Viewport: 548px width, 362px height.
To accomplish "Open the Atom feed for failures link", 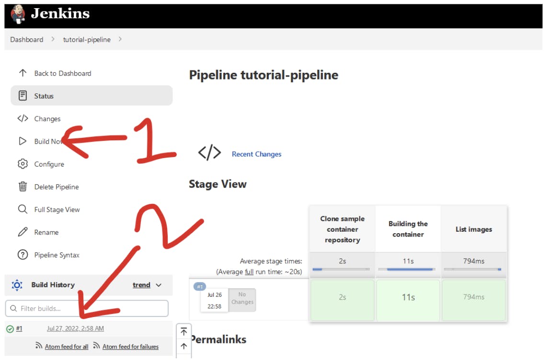I will click(130, 346).
